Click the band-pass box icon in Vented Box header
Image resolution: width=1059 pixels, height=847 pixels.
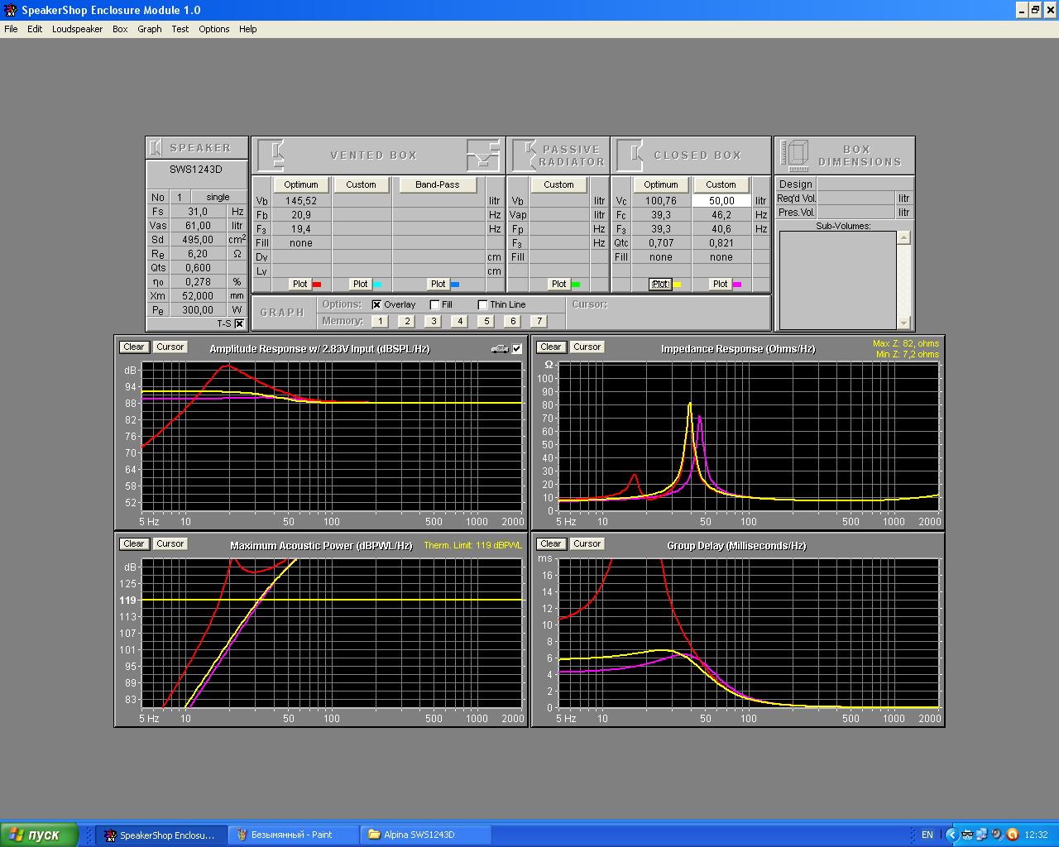coord(483,156)
